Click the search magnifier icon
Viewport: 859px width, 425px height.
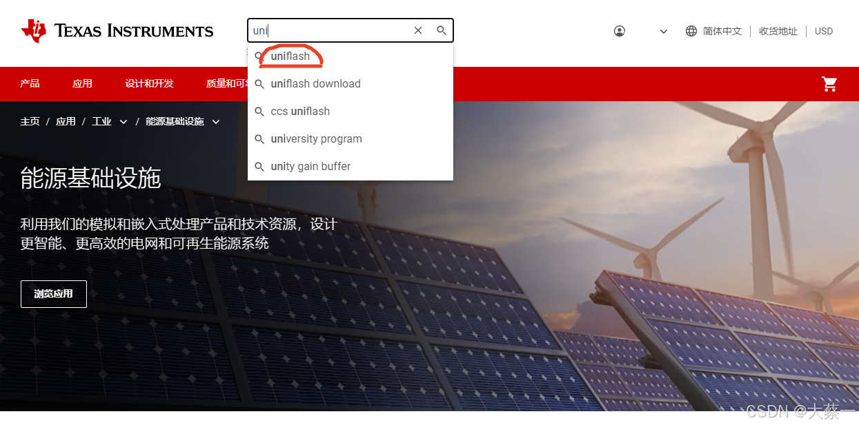441,30
